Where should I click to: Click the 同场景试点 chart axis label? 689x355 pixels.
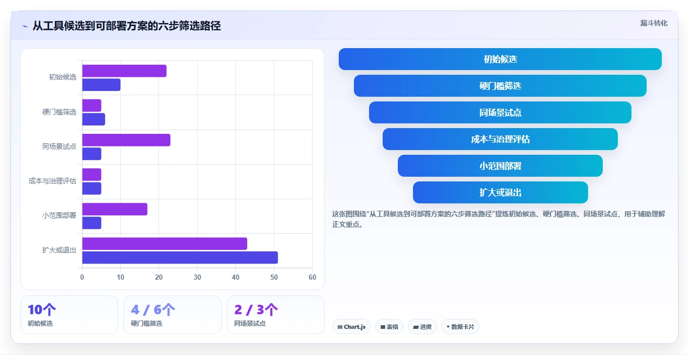coord(60,146)
